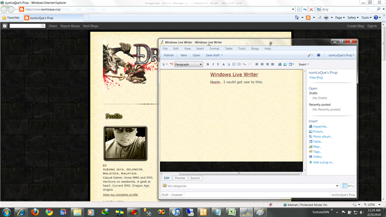This screenshot has width=386, height=217.
Task: Open the Tools menu in Live Writer
Action: pos(242,49)
